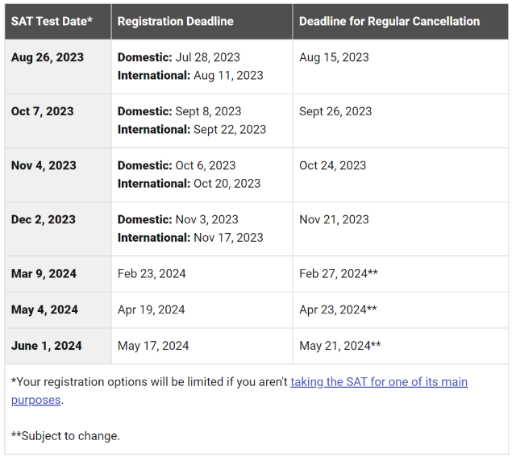The width and height of the screenshot is (512, 457).
Task: Select the 'May 21, 2024**' cancellation date
Action: (340, 346)
